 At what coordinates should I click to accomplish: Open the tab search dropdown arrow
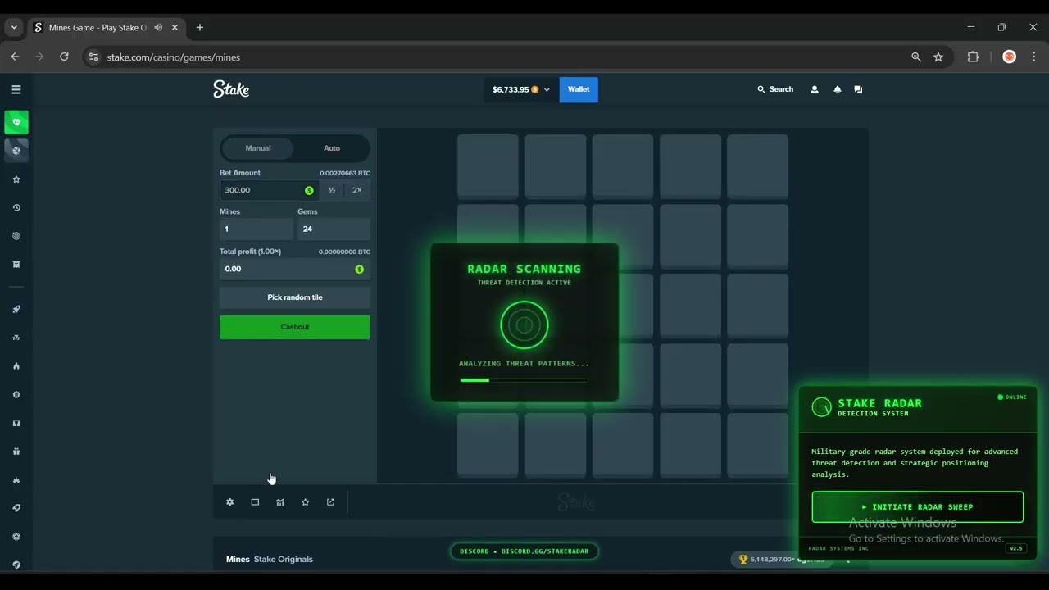pos(14,27)
